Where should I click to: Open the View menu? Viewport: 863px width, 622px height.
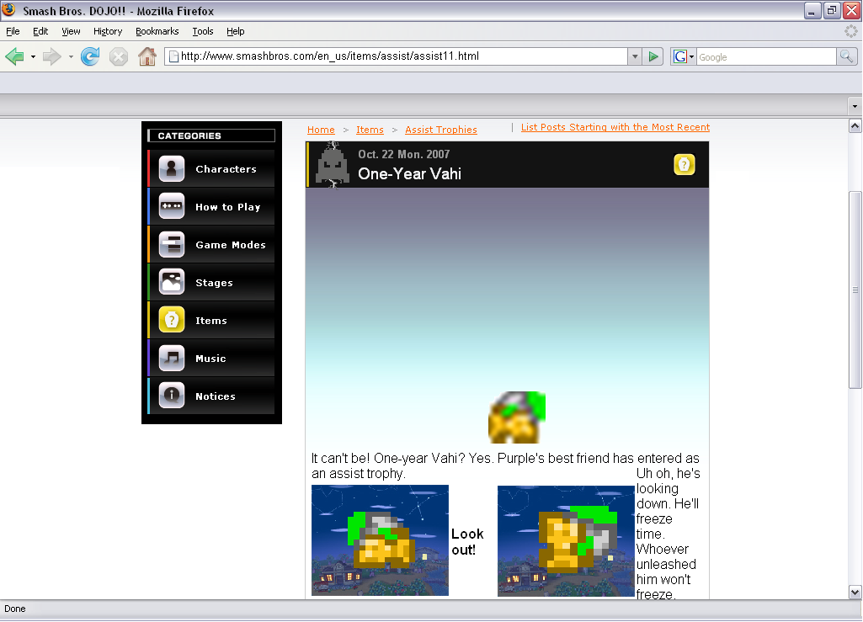(x=71, y=31)
